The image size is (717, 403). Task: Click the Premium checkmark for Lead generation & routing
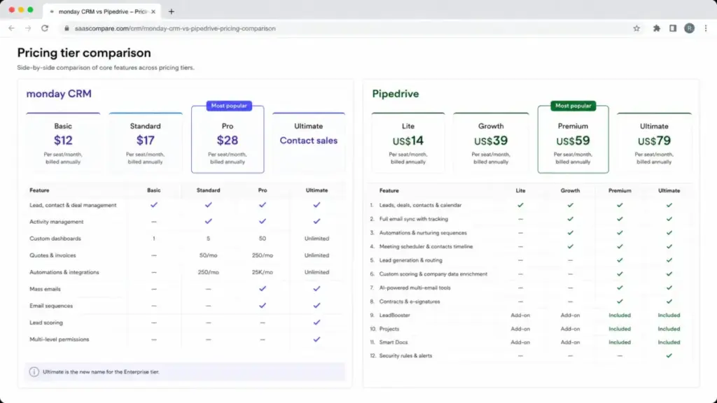(x=620, y=260)
